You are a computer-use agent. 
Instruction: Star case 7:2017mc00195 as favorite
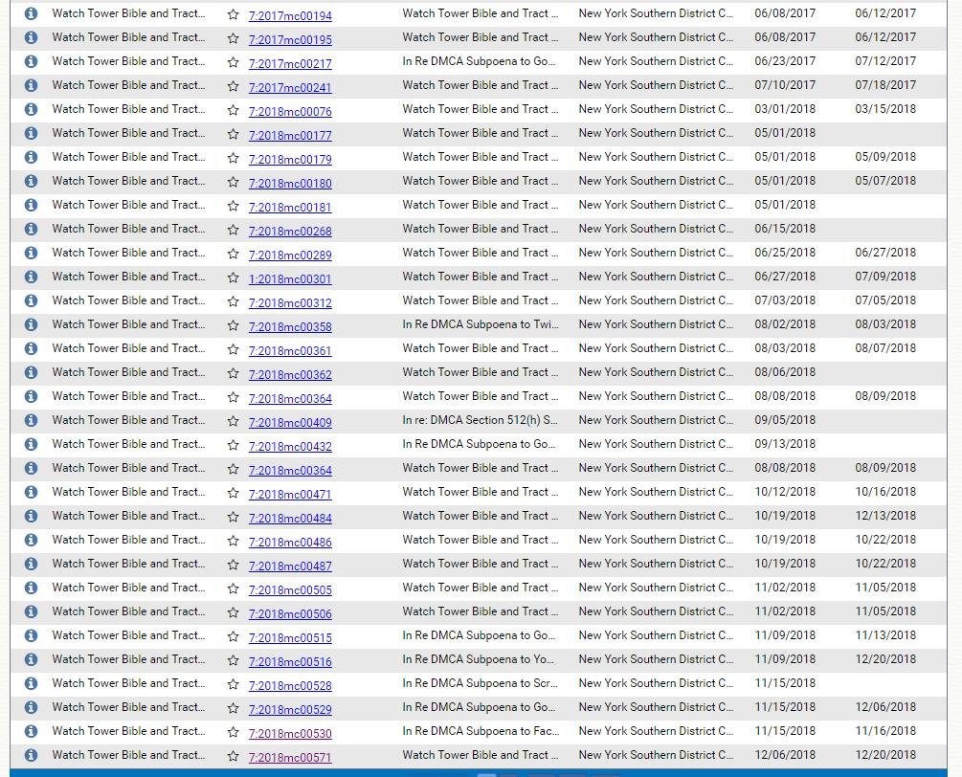click(x=234, y=38)
